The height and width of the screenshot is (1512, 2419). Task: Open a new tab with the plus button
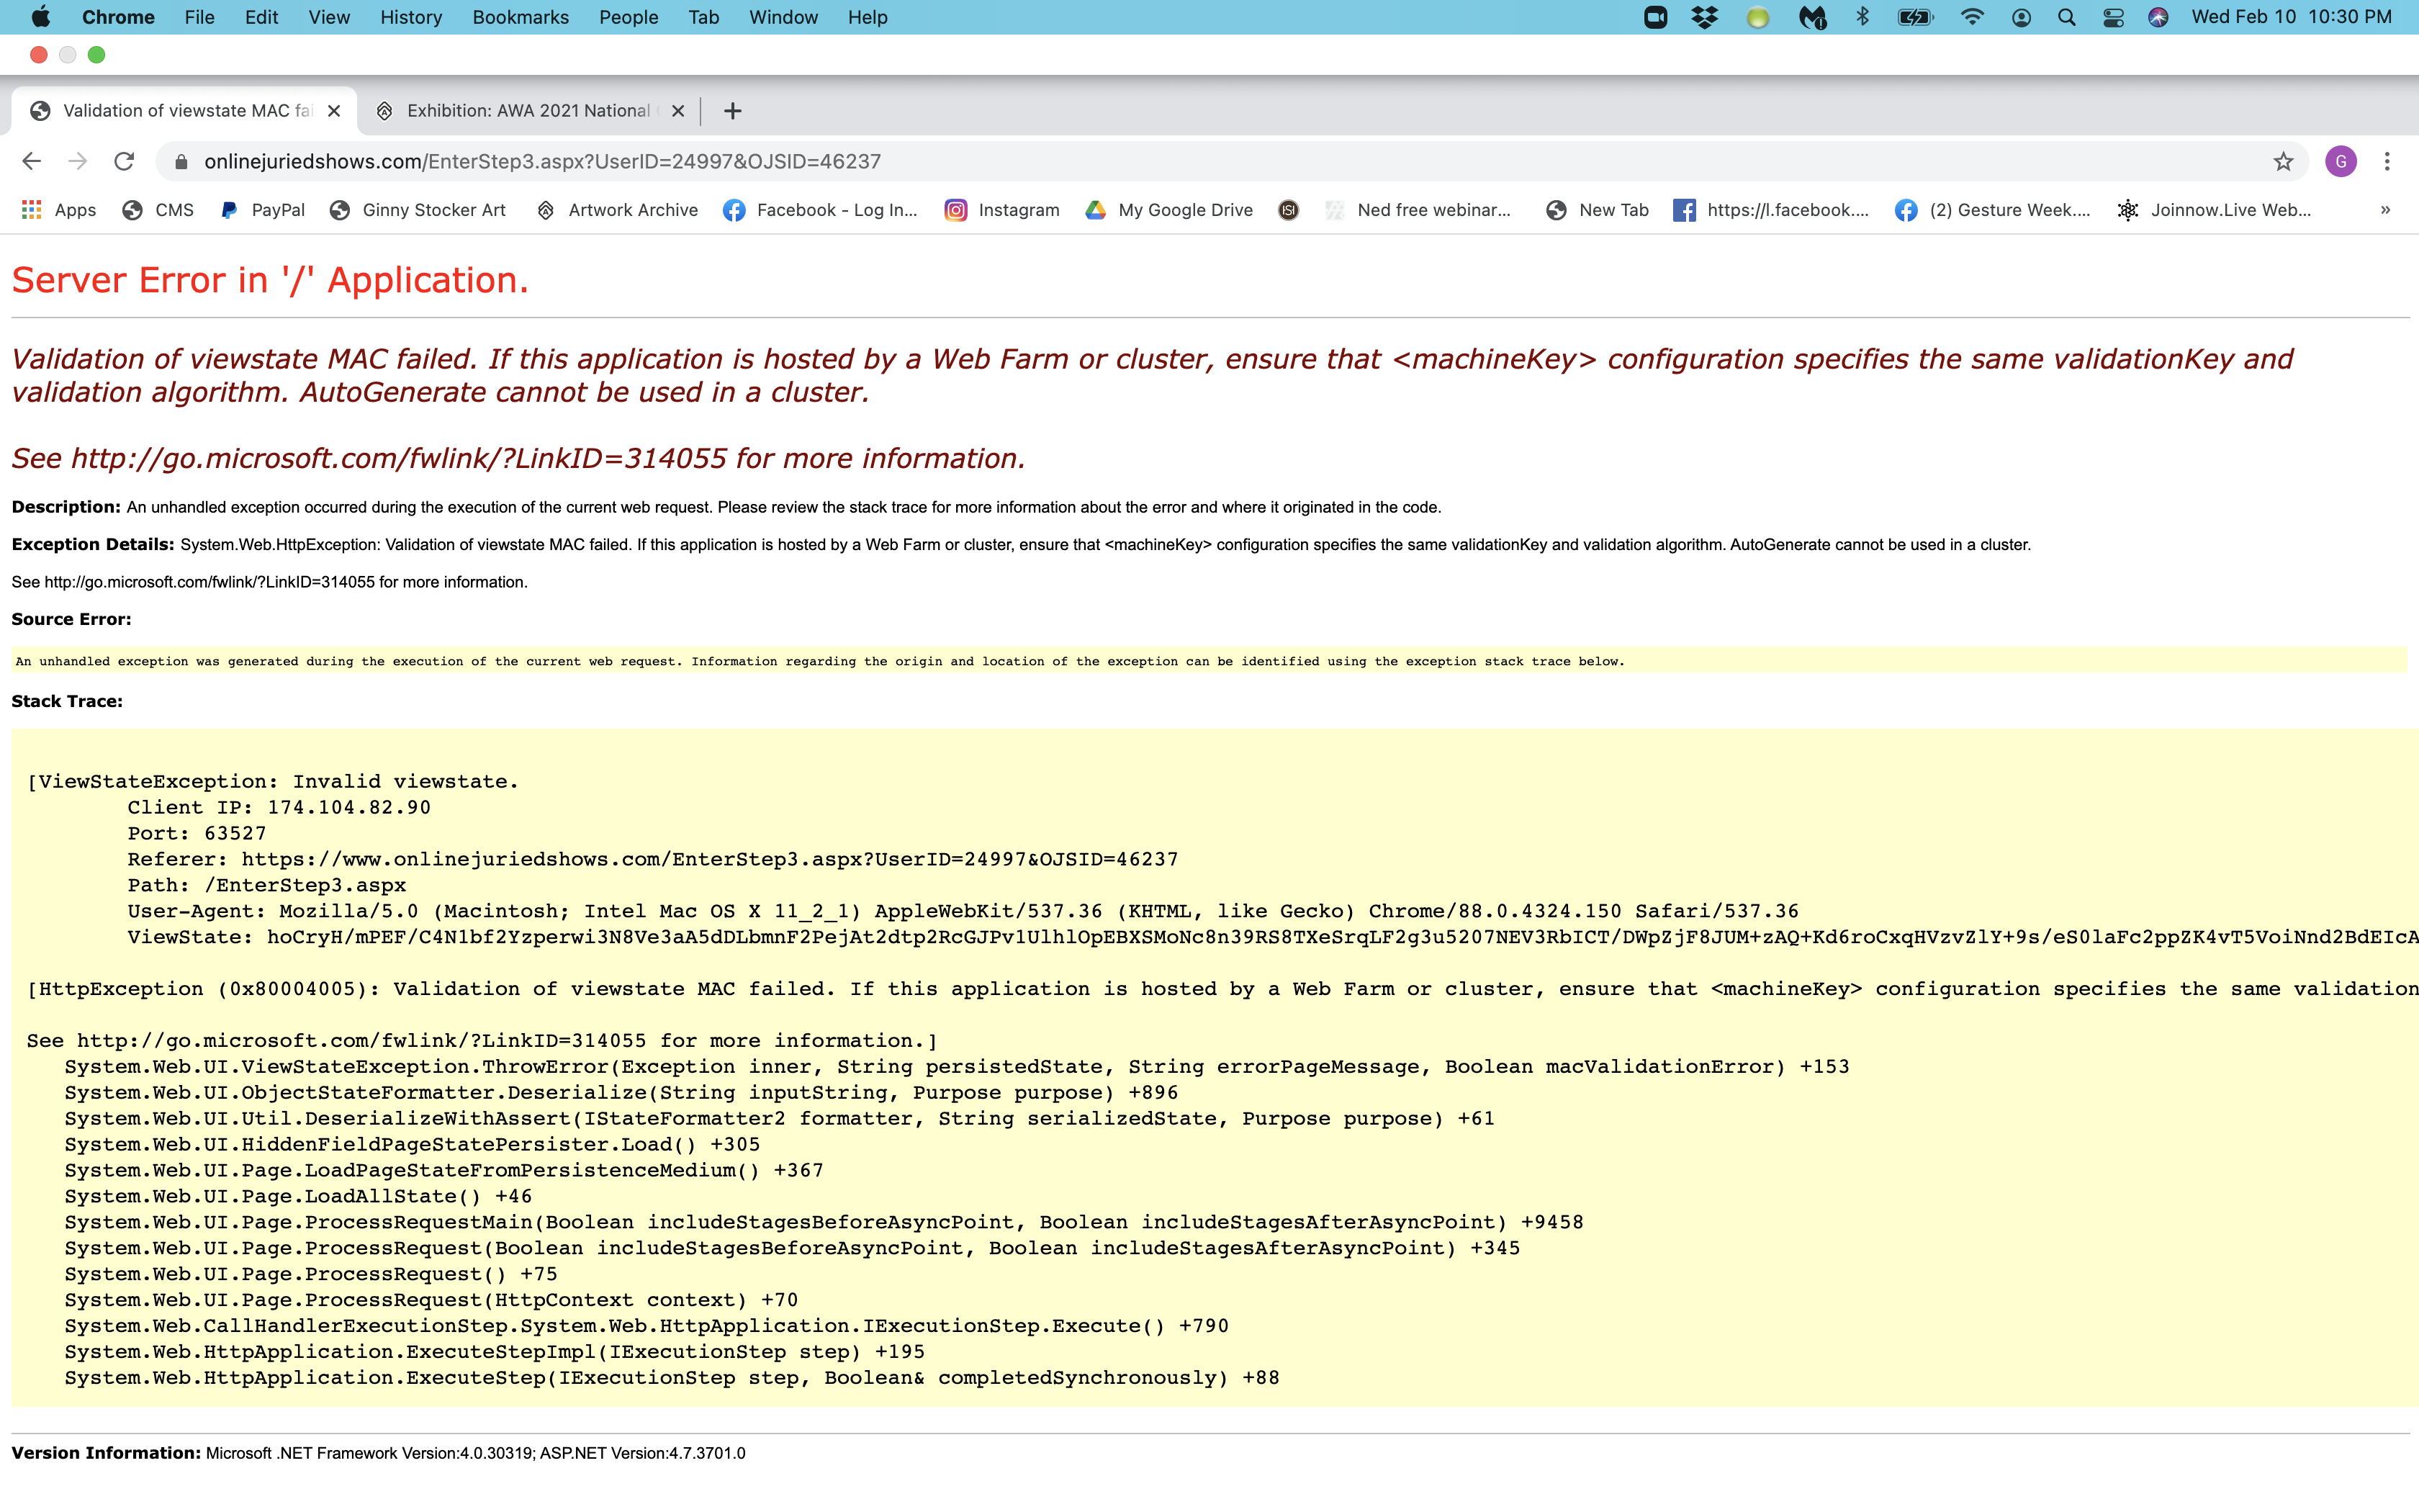point(733,111)
